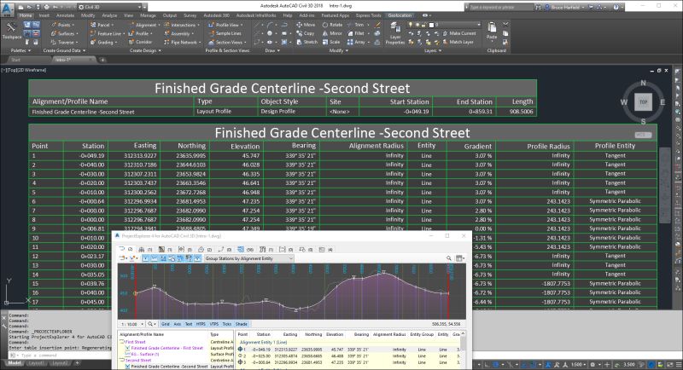Click the search magnifier in ProjectExplorer
Image resolution: width=683 pixels, height=370 pixels.
coord(449,258)
